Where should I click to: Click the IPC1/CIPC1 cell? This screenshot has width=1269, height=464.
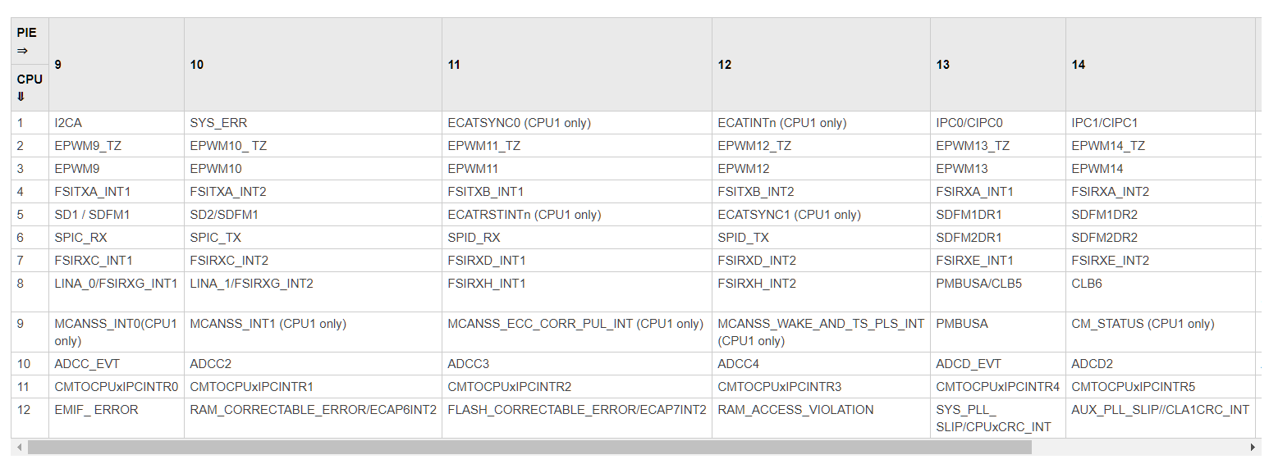pyautogui.click(x=1161, y=123)
